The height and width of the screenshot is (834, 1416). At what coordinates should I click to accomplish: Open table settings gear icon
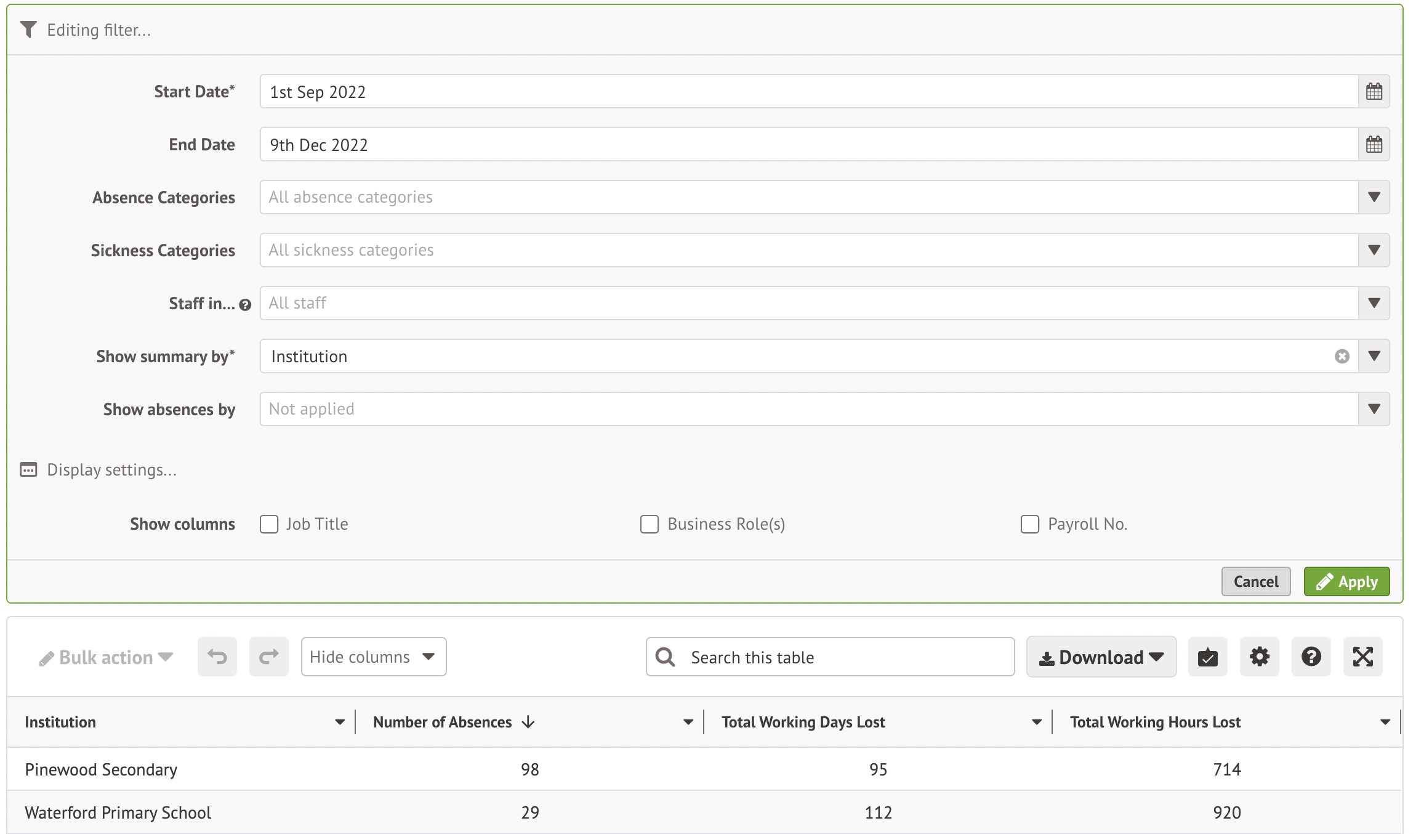(x=1259, y=657)
